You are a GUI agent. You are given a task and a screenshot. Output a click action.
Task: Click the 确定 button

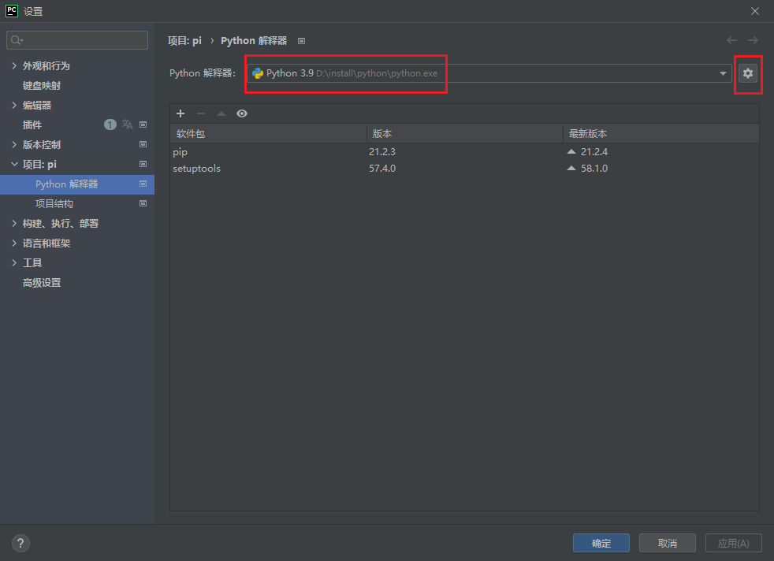pyautogui.click(x=601, y=543)
